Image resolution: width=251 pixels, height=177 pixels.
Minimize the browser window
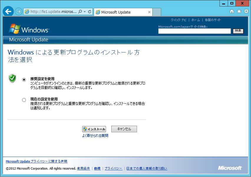(x=224, y=3)
